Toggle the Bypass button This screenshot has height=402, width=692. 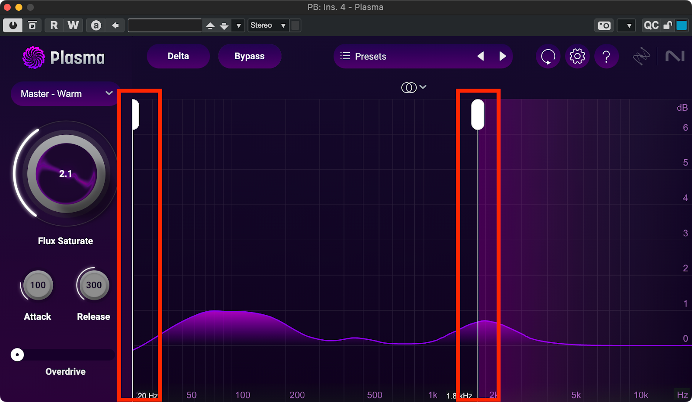tap(250, 56)
